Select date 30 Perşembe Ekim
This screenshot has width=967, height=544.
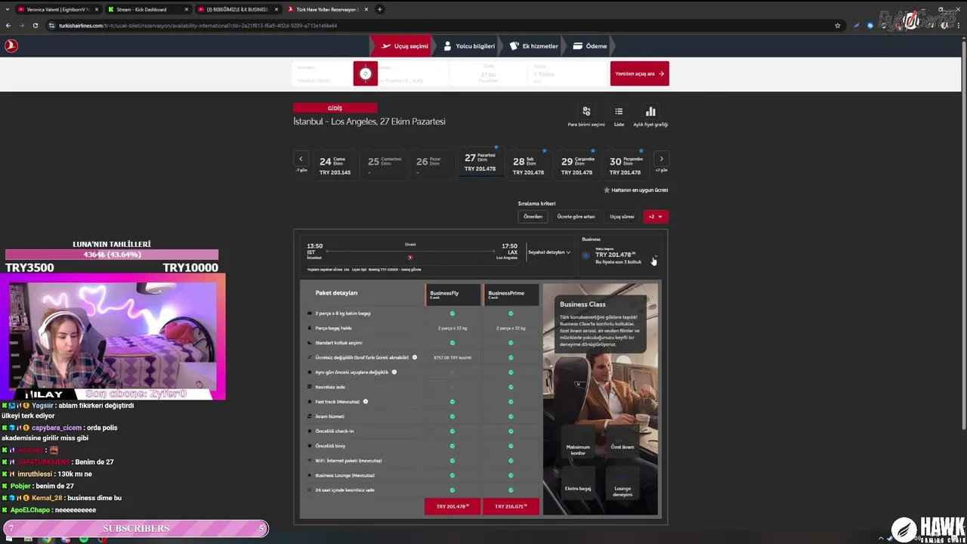625,164
